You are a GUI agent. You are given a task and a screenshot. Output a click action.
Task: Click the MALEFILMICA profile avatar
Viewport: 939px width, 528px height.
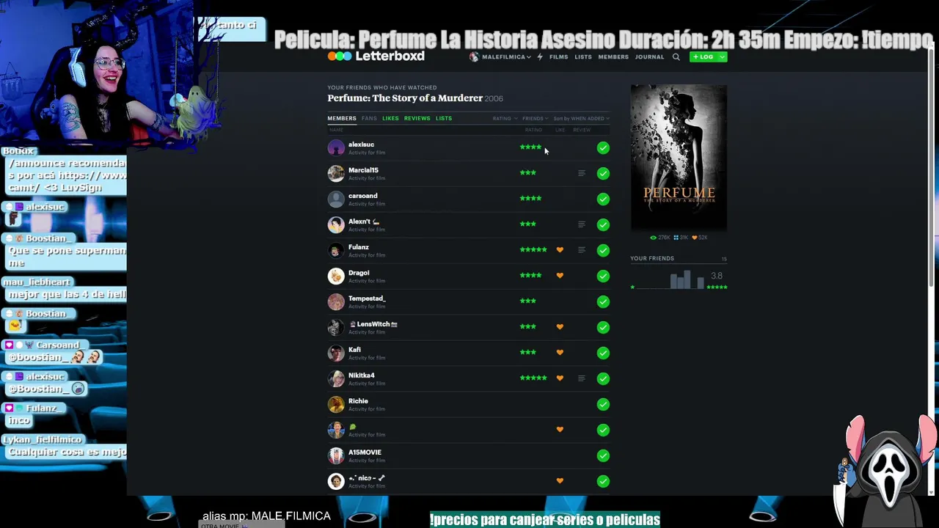[x=474, y=56]
